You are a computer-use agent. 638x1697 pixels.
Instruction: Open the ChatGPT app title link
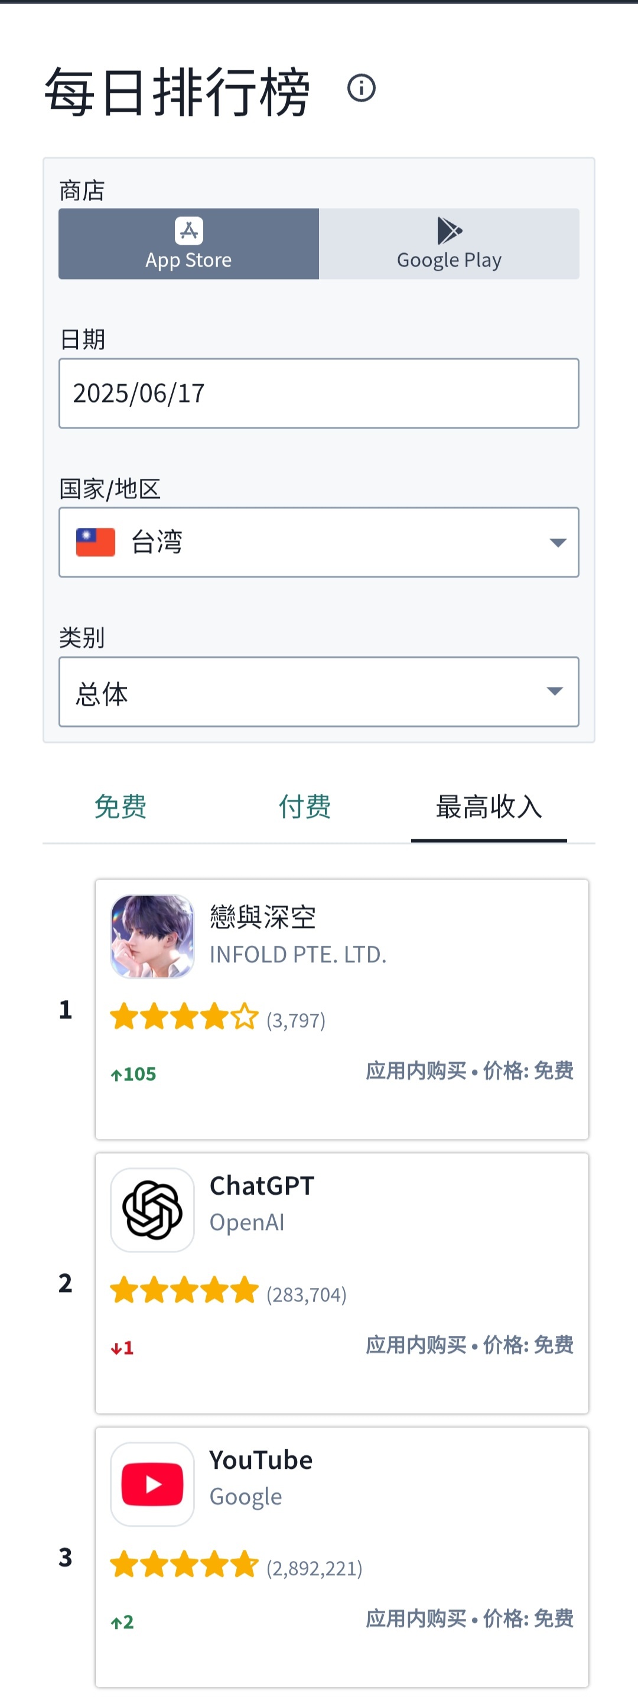coord(262,1186)
